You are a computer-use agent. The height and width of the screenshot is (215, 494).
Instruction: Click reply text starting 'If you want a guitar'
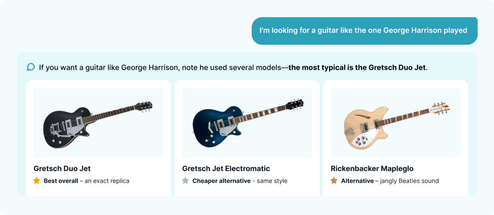[x=233, y=68]
